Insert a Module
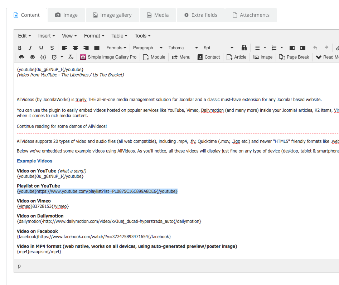Image resolution: width=339 pixels, height=285 pixels. pyautogui.click(x=154, y=57)
